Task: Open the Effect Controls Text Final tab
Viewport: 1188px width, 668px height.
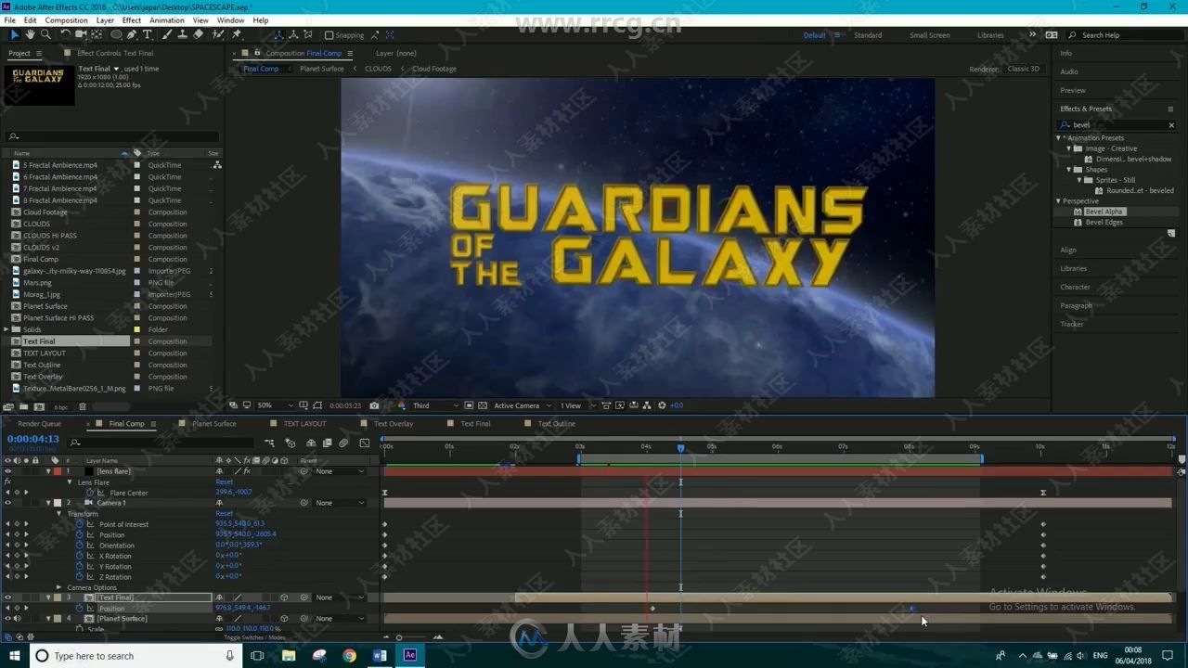Action: tap(115, 53)
